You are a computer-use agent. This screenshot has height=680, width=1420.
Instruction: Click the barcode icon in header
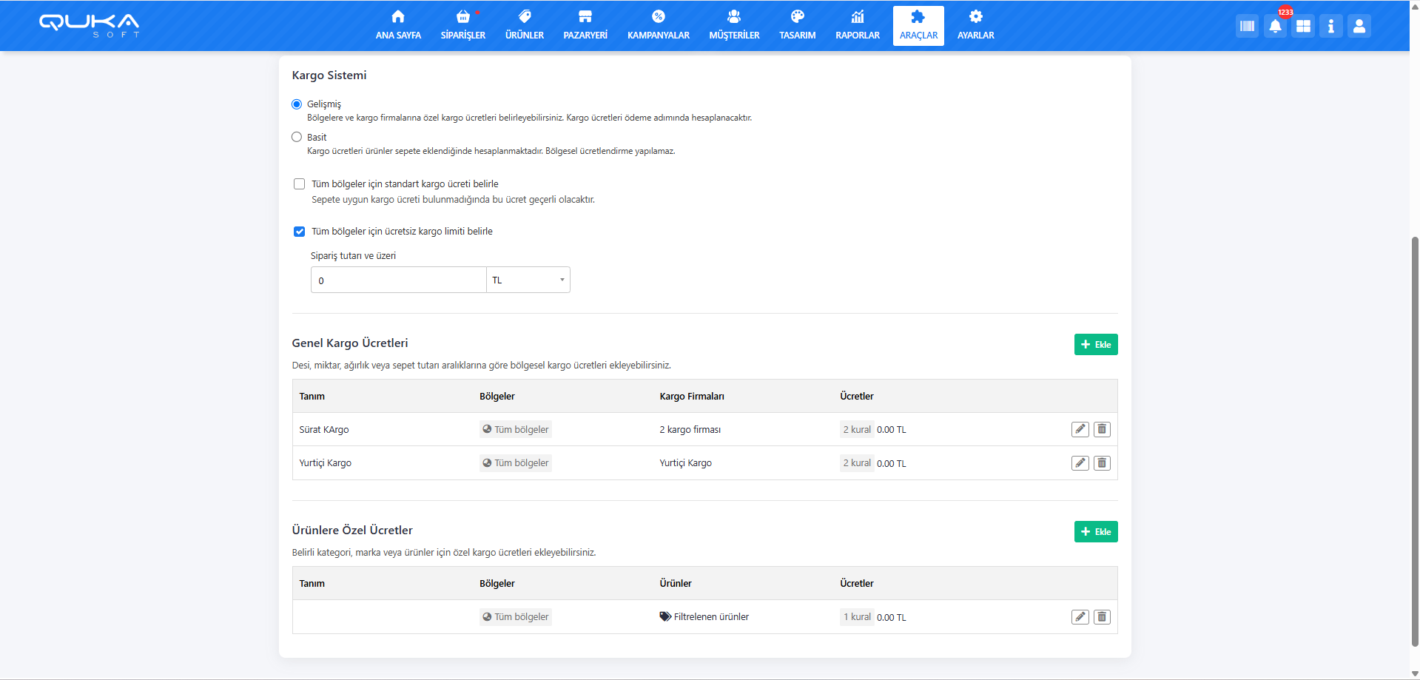[1247, 27]
